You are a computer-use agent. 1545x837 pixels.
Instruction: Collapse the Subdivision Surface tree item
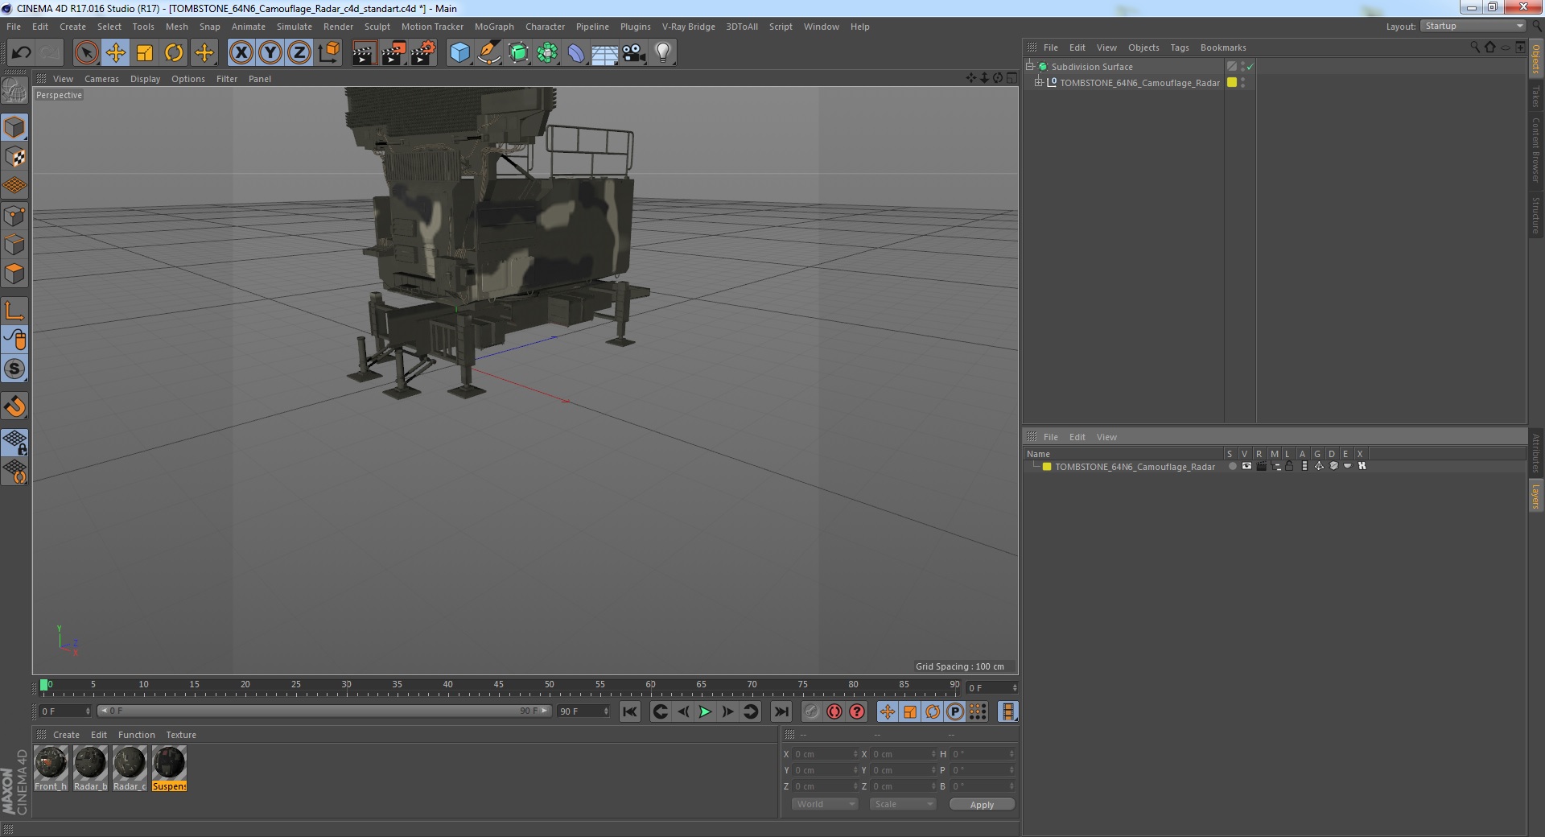pyautogui.click(x=1029, y=66)
